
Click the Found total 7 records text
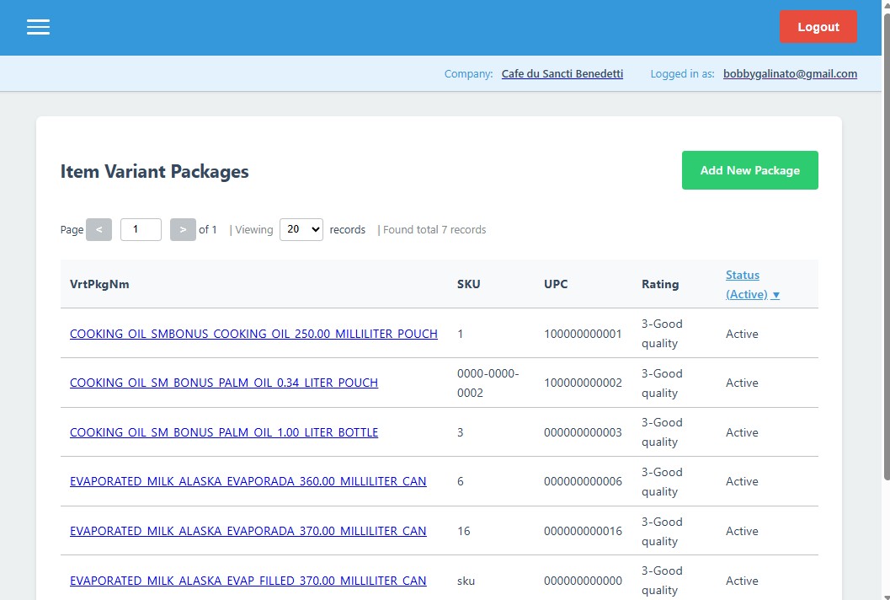434,229
